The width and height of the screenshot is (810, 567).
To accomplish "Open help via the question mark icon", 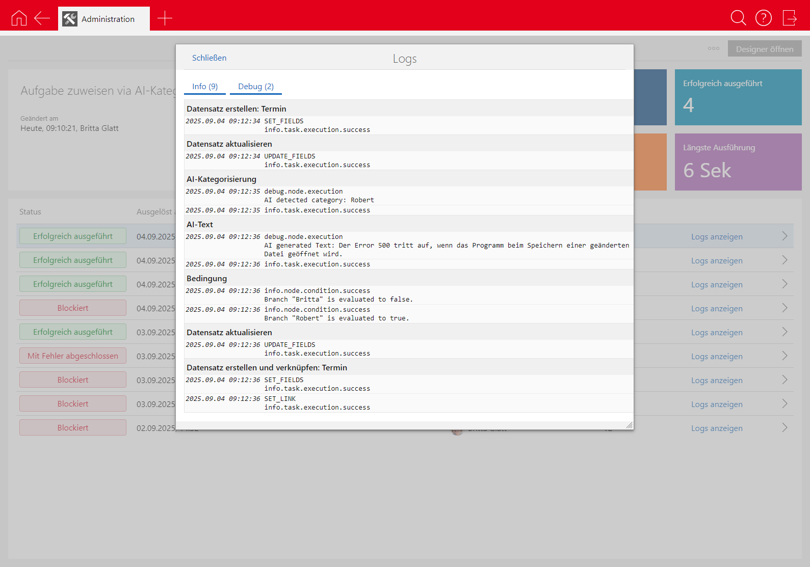I will 763,18.
